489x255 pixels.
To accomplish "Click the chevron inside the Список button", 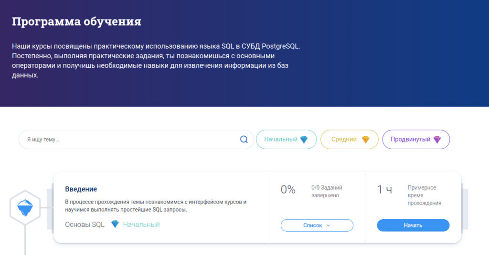I will (329, 225).
